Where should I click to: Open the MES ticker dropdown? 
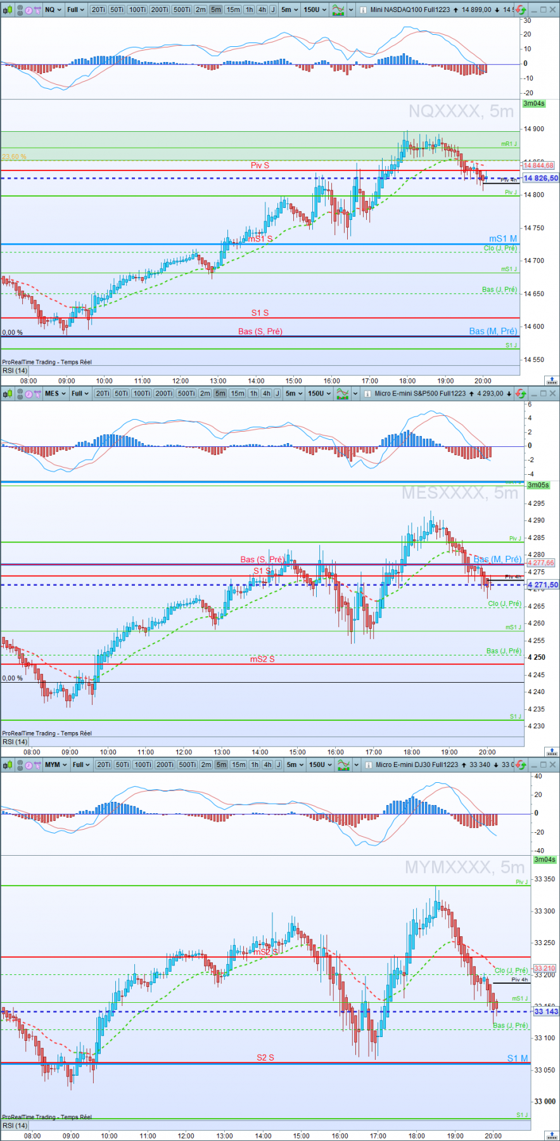click(x=55, y=394)
